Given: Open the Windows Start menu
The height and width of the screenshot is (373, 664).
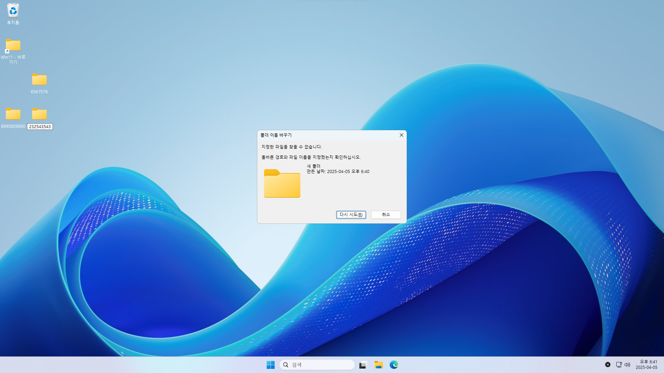Looking at the screenshot, I should pos(270,365).
